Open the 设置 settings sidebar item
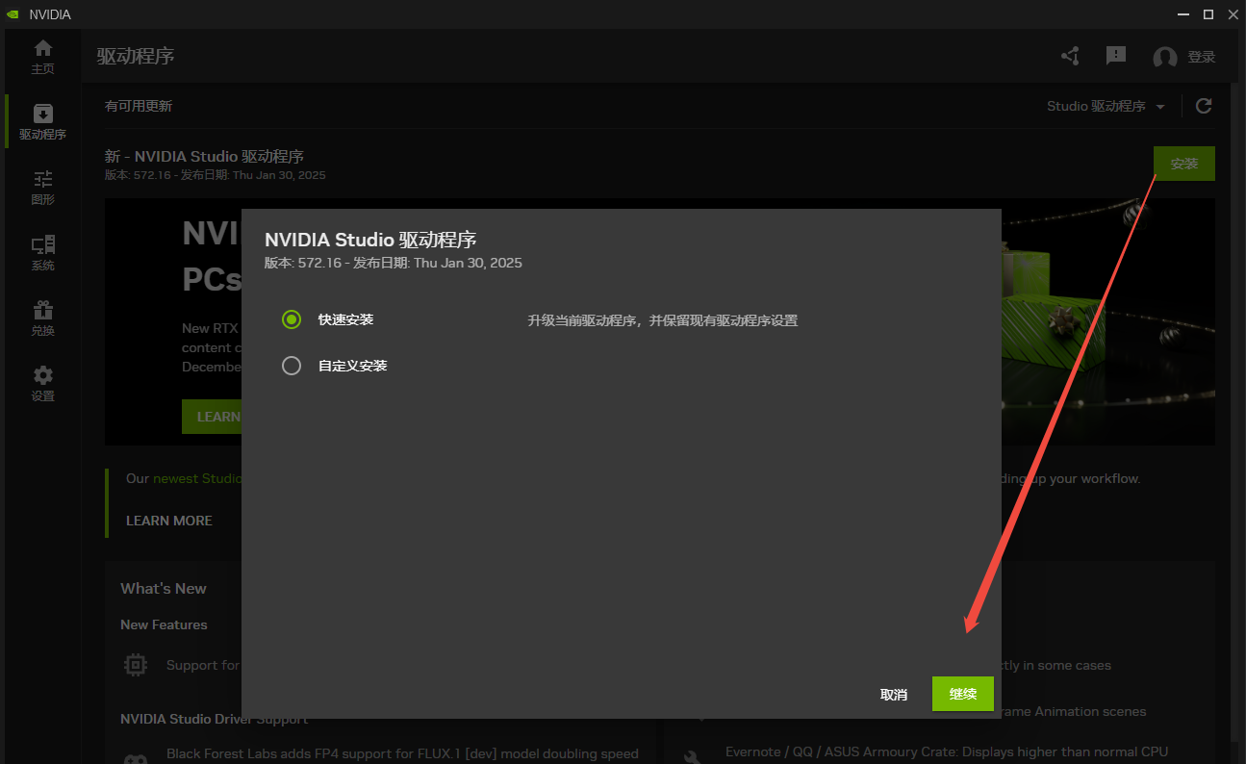Viewport: 1246px width, 764px height. pyautogui.click(x=42, y=384)
